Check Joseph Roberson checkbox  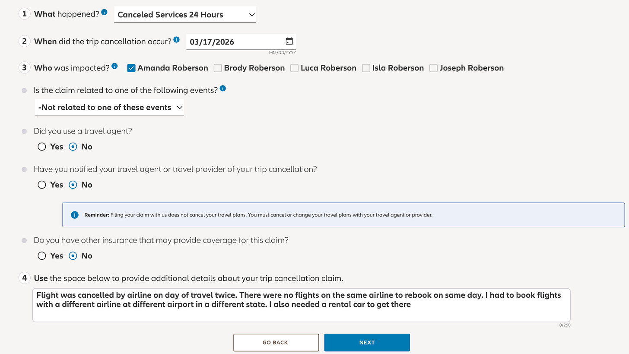pyautogui.click(x=433, y=68)
